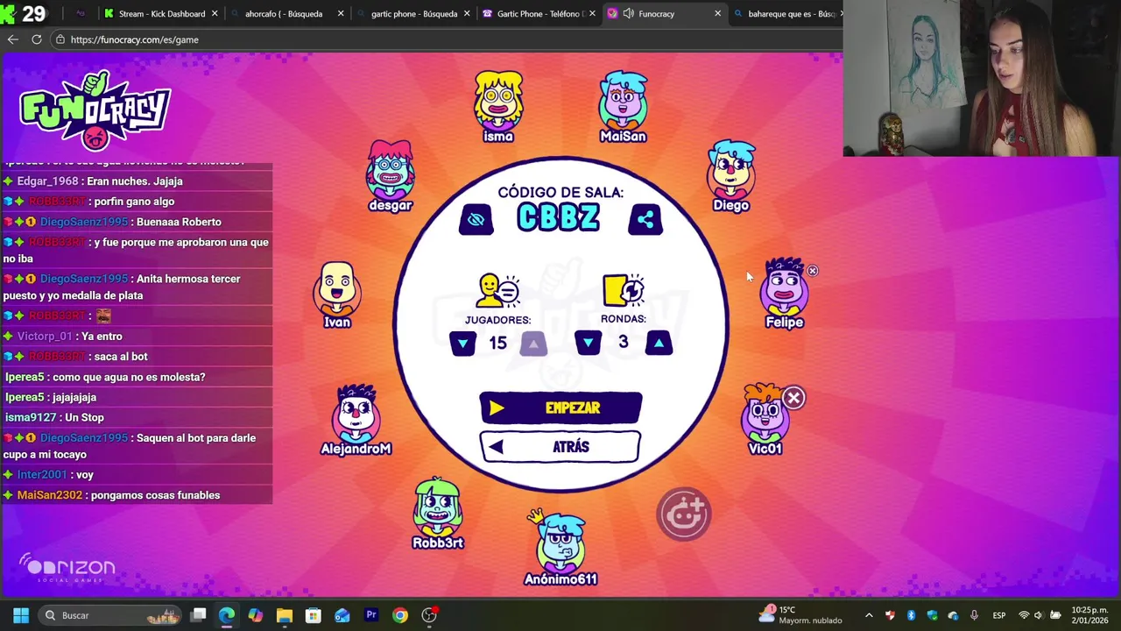
Task: Share the room code CBBZ
Action: (x=645, y=219)
